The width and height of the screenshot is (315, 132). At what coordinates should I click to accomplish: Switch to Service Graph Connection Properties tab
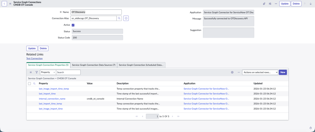(x=48, y=65)
